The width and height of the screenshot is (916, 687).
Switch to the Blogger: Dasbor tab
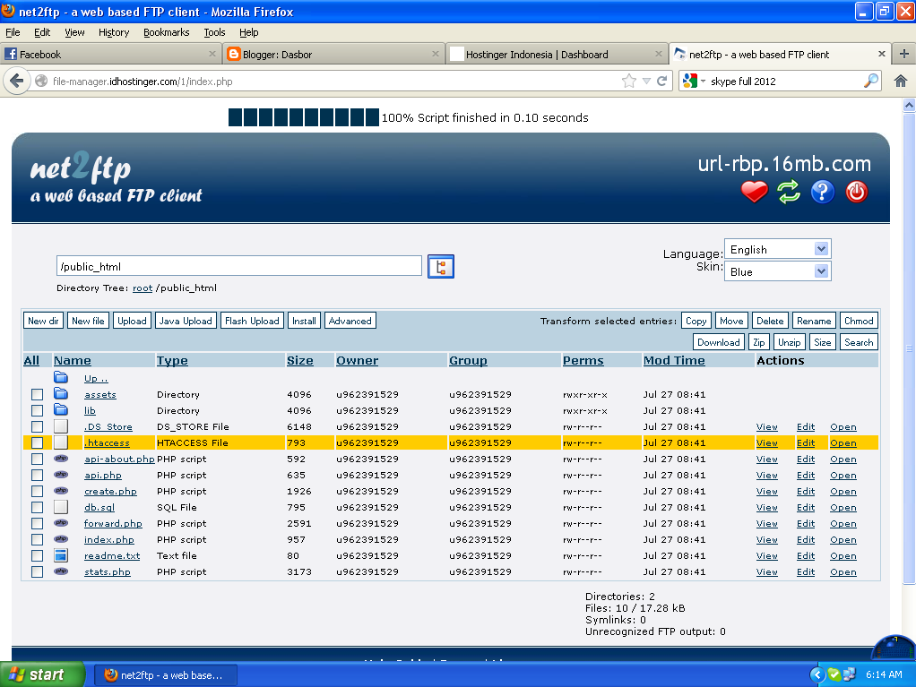tap(333, 54)
